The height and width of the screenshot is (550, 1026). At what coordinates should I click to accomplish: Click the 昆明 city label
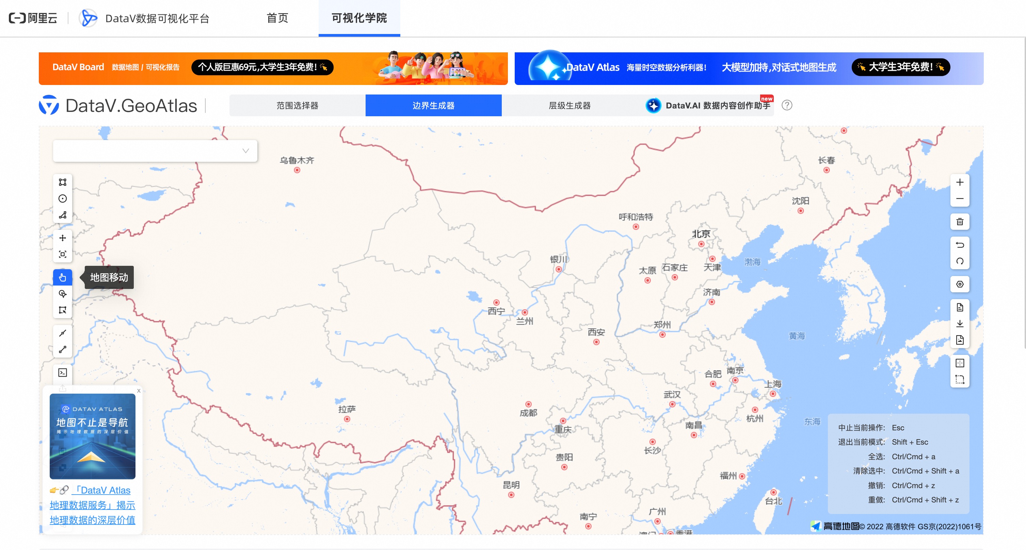click(x=511, y=485)
